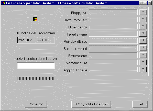153x111 pixels.
Task: Click into the license code input field
Action: (x=36, y=66)
